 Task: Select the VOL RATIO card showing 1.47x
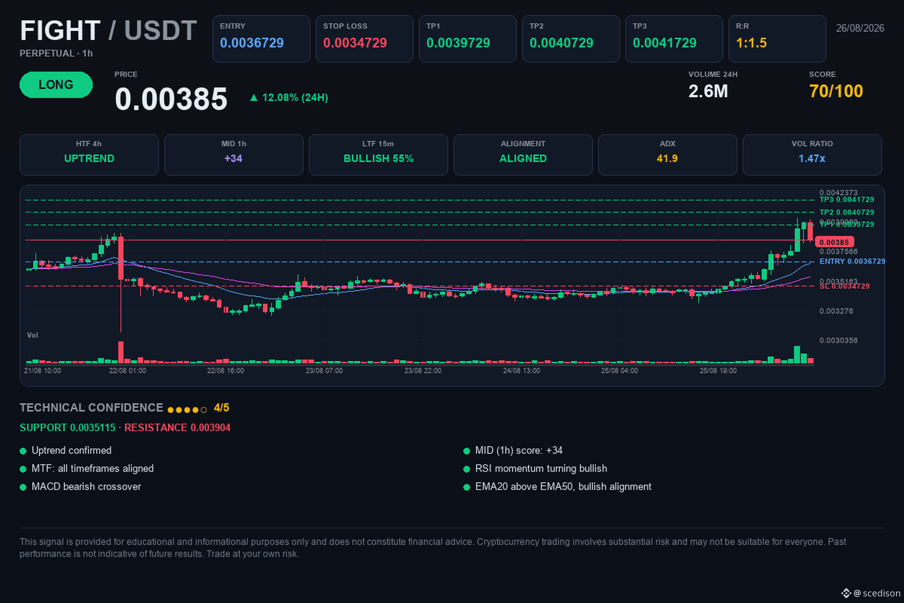[x=812, y=155]
